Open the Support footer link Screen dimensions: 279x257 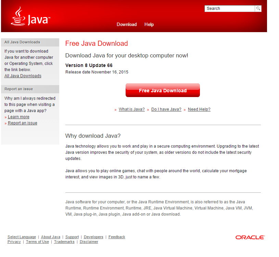(72, 237)
